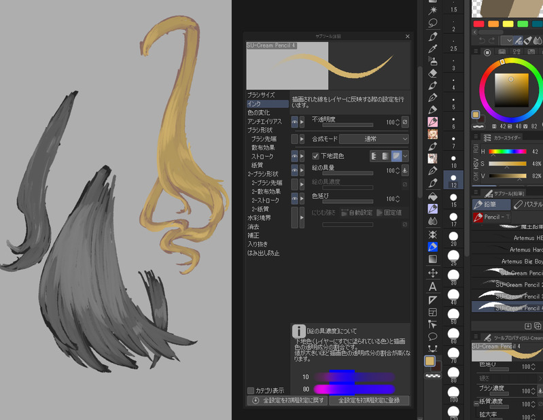Uncheck the 下地混色 checkbox
This screenshot has width=543, height=420.
point(315,156)
